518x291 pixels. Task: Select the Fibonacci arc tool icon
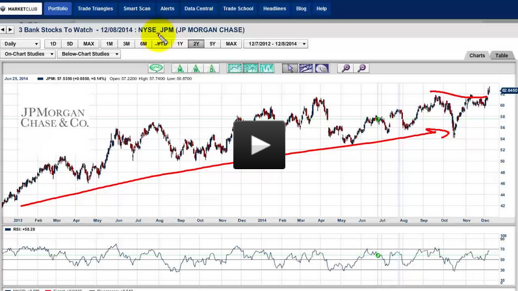coord(322,68)
